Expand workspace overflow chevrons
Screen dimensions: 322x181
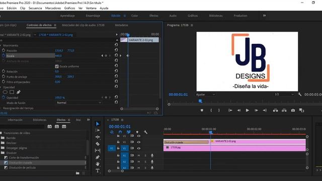(264, 16)
